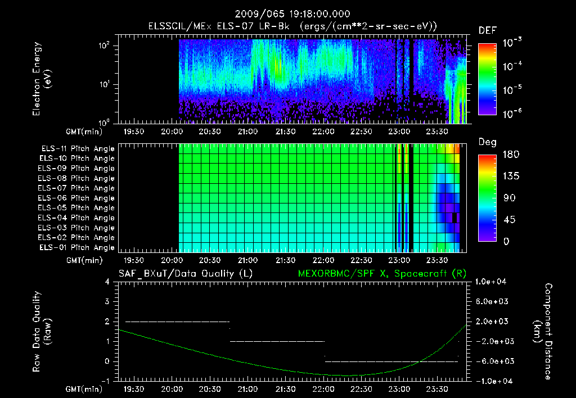
Task: Click the DEF color bar
Action: (487, 79)
